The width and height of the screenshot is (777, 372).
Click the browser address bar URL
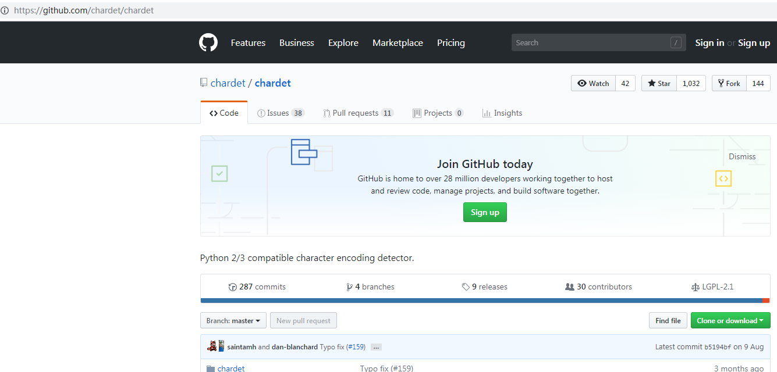84,10
